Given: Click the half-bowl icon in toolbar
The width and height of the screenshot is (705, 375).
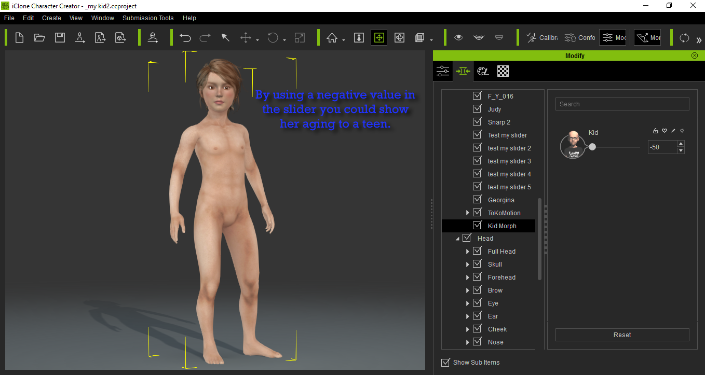Looking at the screenshot, I should [499, 37].
